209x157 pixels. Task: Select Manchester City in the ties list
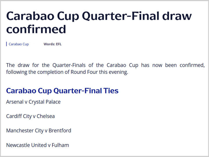tap(25, 131)
